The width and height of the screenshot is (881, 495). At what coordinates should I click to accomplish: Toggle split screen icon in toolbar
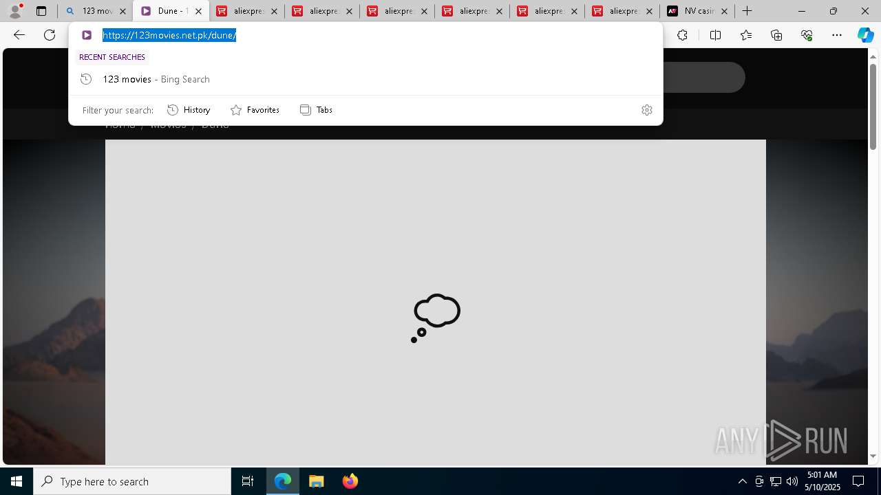point(715,35)
